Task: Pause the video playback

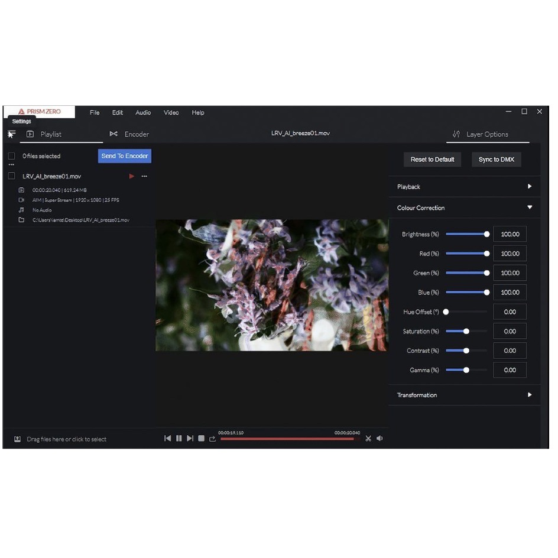Action: click(x=179, y=439)
